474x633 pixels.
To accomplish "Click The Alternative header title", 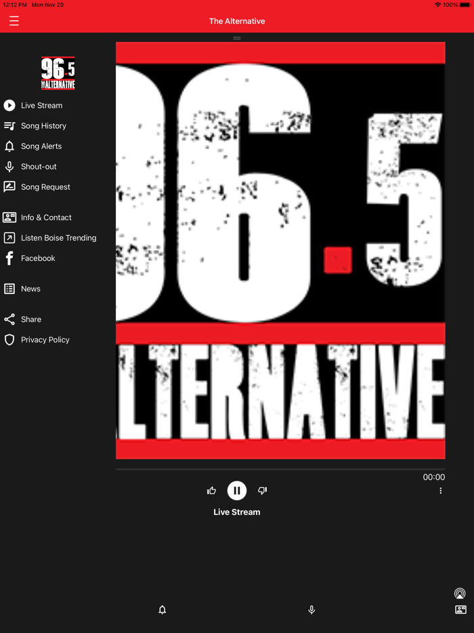I will pyautogui.click(x=237, y=21).
